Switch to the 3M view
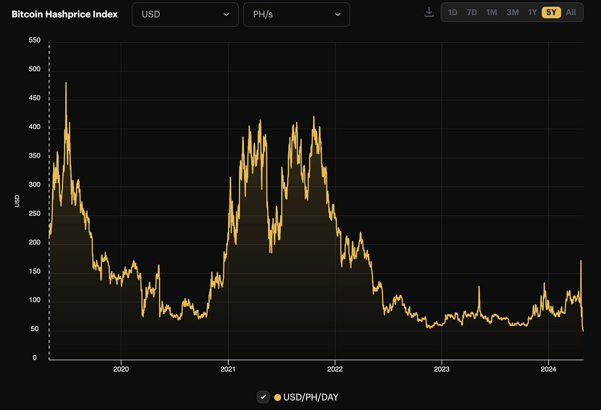601x410 pixels. (513, 12)
